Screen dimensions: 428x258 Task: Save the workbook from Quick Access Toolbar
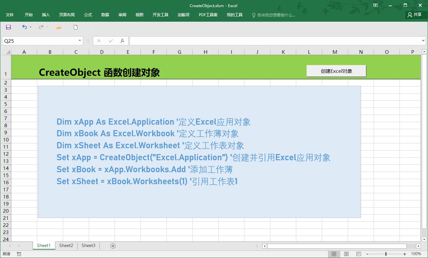8,27
